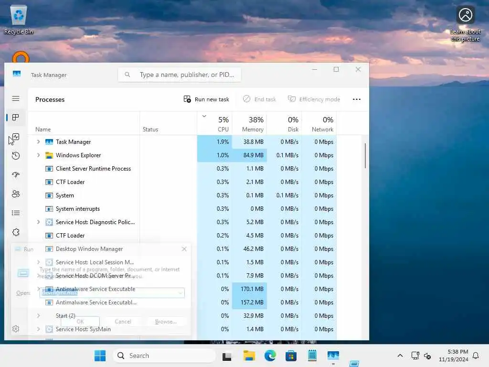Screen dimensions: 489x367
Task: Open the Run dialog Open combo box dropdown
Action: [180, 293]
